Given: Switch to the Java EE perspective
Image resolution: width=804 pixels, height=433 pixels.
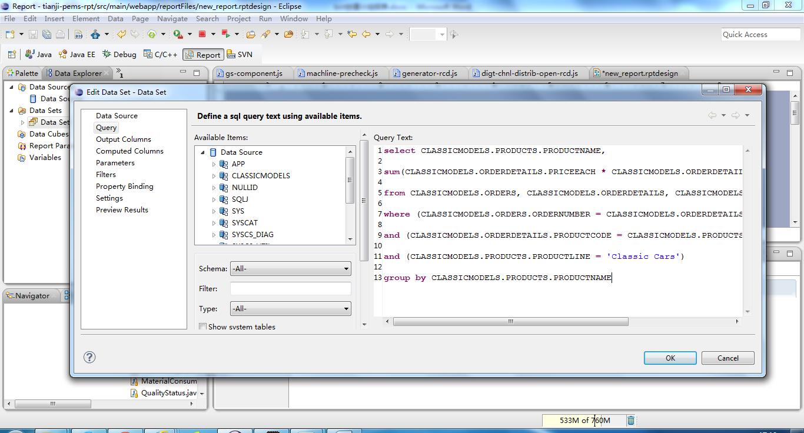Looking at the screenshot, I should tap(76, 54).
